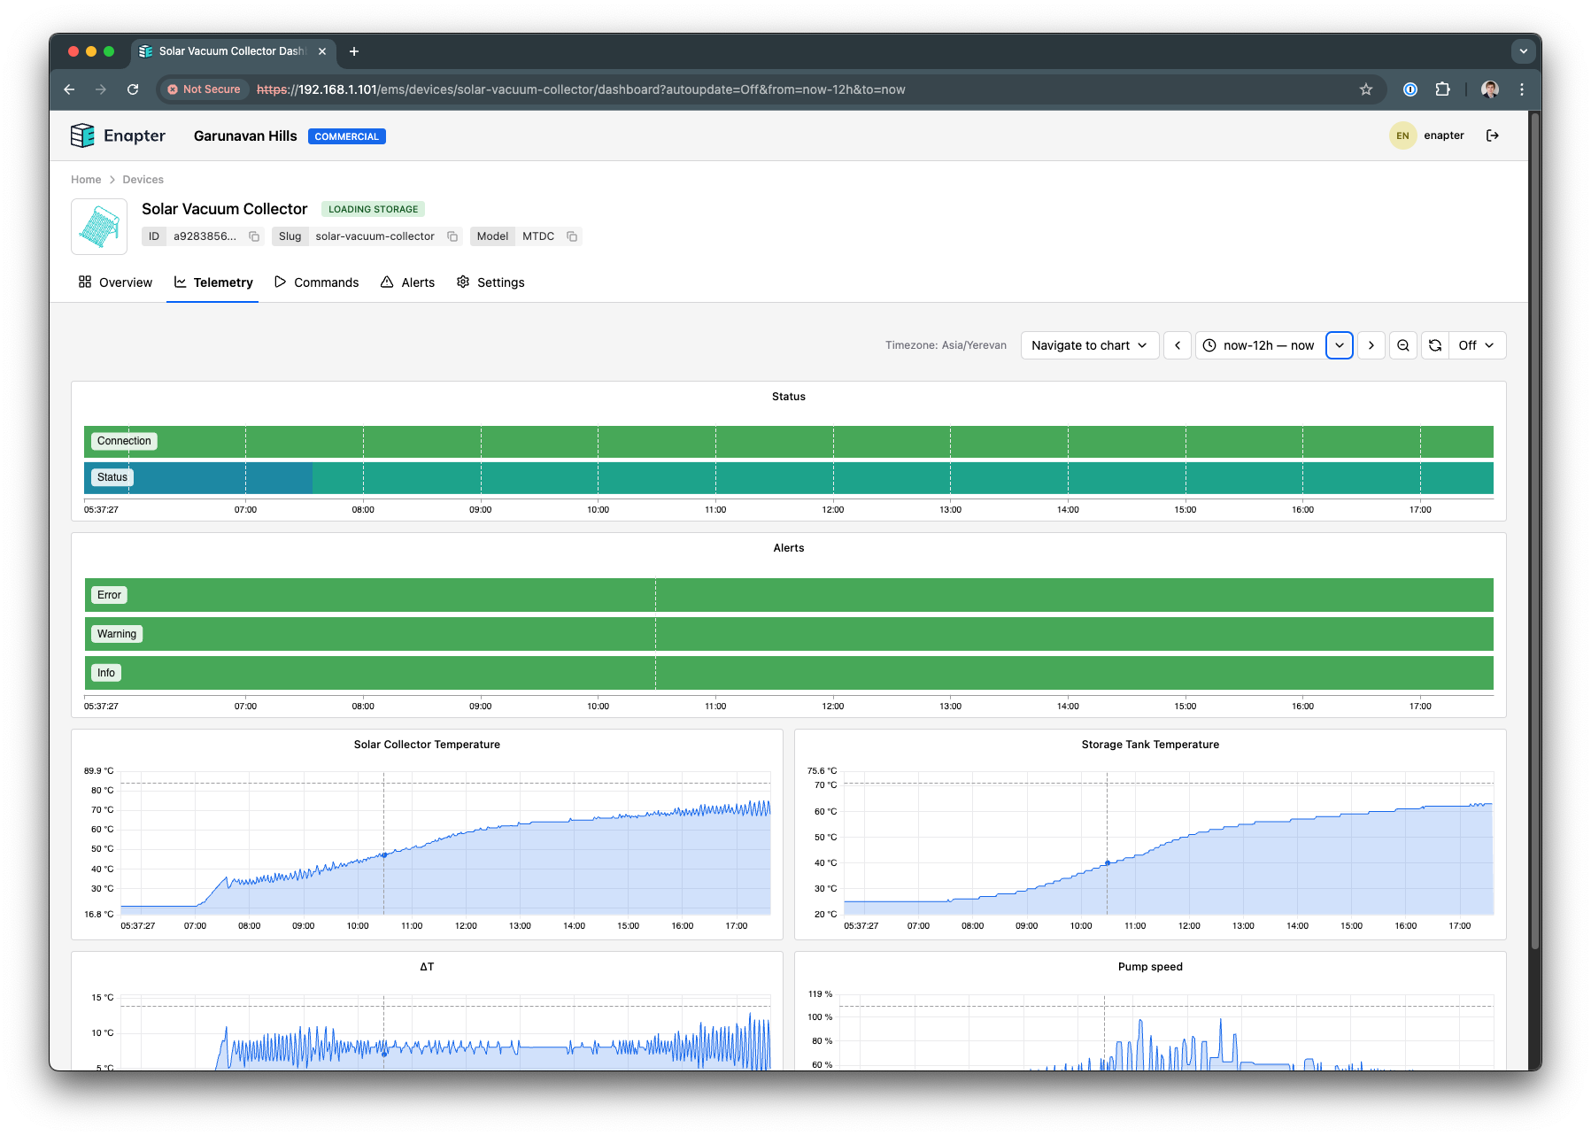This screenshot has width=1591, height=1136.
Task: Click the Warning alerts bar label
Action: [x=117, y=634]
